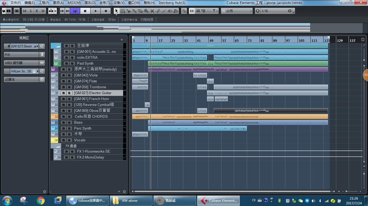
Task: Open Chrome from the taskbar
Action: click(41, 201)
